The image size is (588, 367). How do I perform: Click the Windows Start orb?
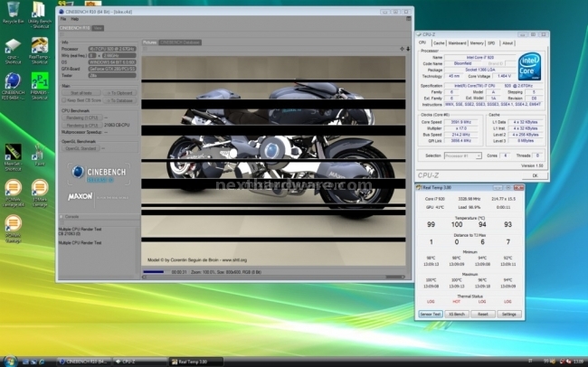pos(10,361)
